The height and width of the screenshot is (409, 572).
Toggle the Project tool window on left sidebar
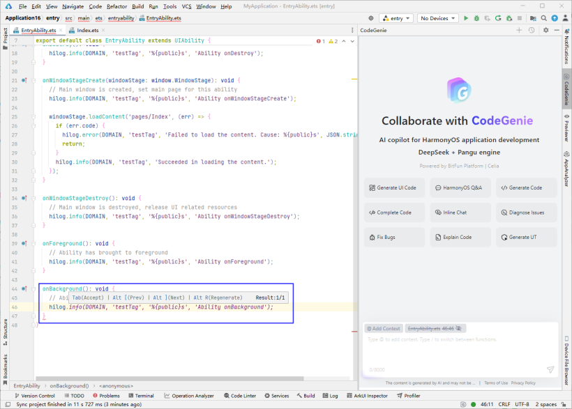[x=5, y=36]
